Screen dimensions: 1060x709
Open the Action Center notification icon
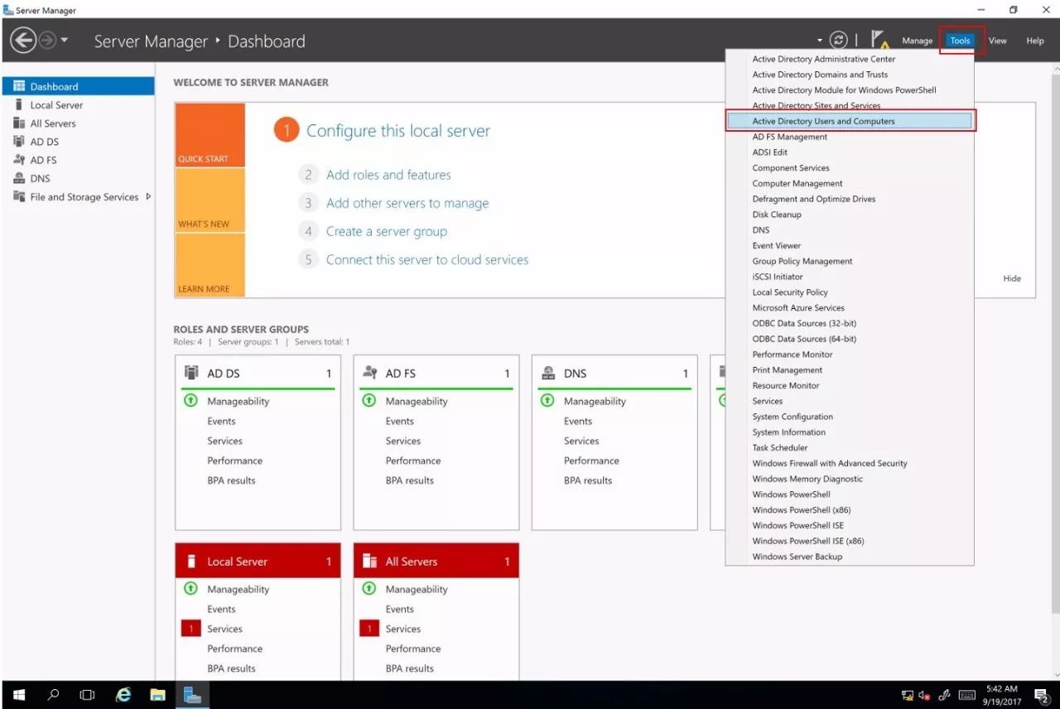click(1042, 695)
